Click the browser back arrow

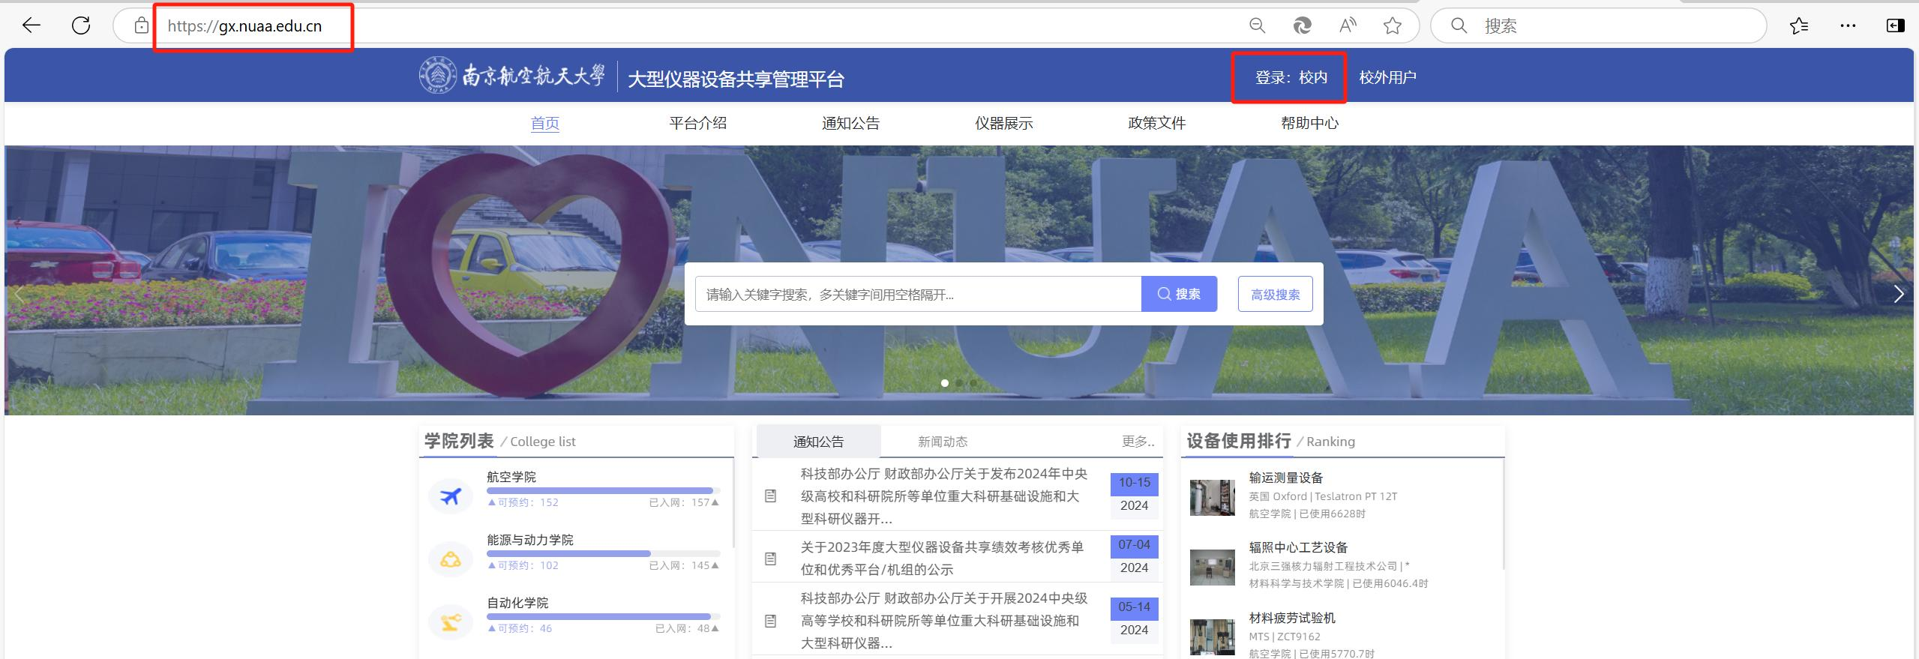(31, 26)
